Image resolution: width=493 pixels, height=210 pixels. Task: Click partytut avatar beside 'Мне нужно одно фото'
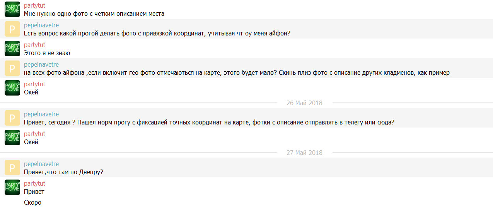tap(12, 9)
